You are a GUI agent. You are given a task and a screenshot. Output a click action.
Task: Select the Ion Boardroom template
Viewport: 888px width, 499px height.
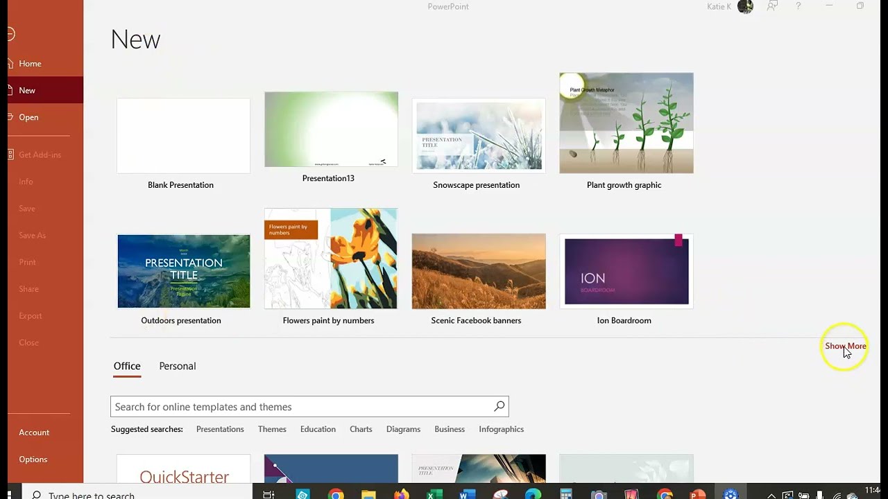coord(626,271)
